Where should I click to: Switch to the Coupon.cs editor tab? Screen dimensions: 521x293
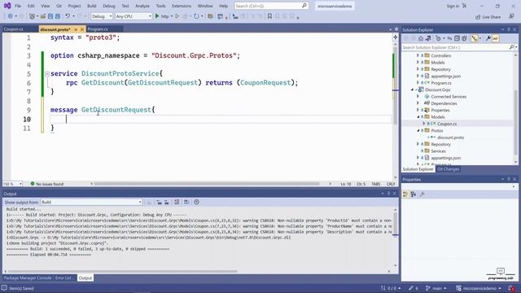click(x=13, y=29)
